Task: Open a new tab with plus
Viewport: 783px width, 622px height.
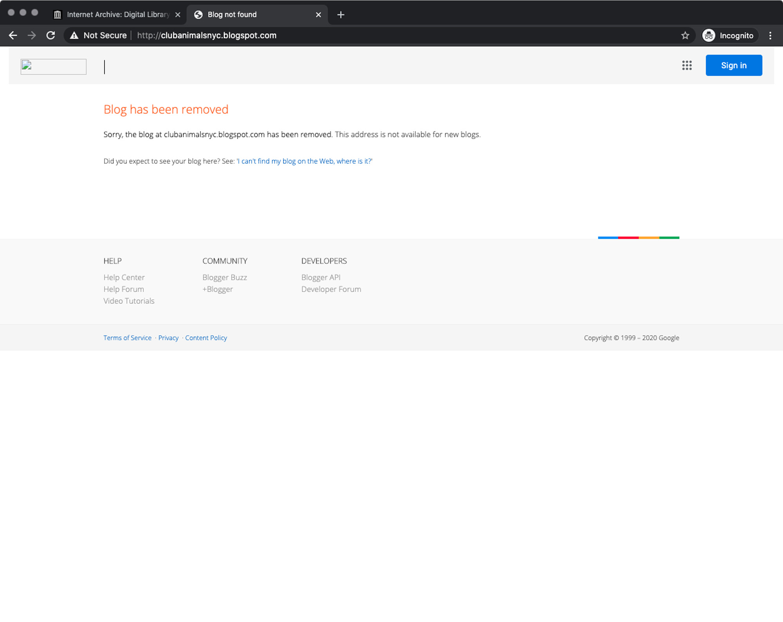Action: 341,15
